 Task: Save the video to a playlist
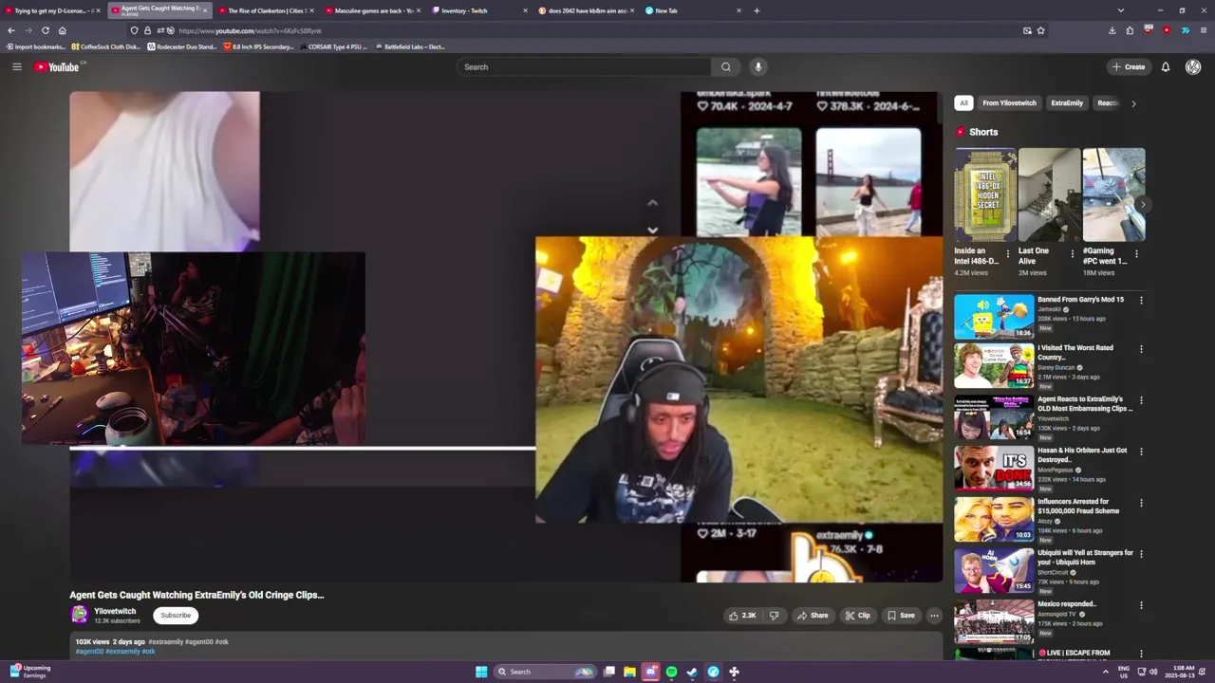coord(901,616)
